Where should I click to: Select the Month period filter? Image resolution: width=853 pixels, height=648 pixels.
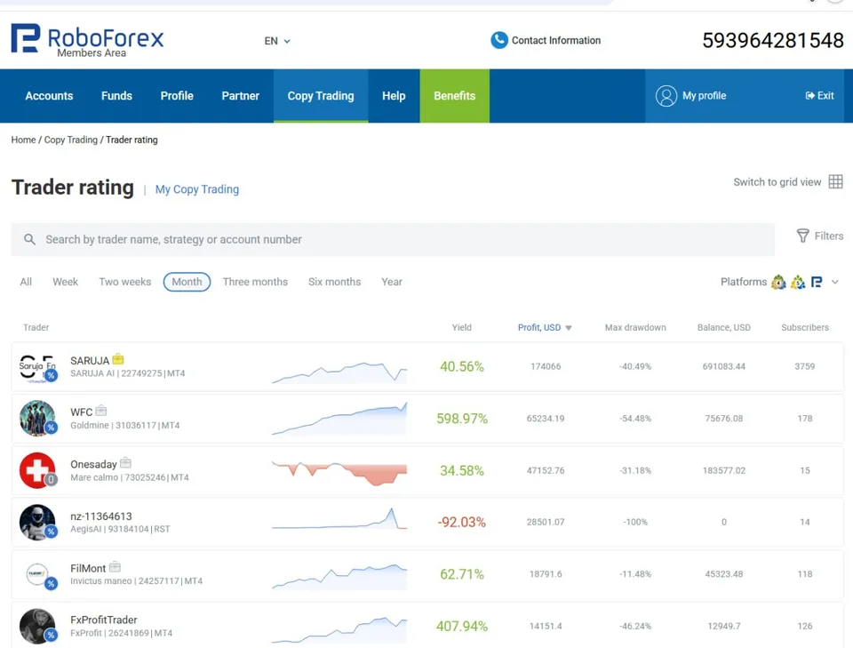tap(187, 282)
